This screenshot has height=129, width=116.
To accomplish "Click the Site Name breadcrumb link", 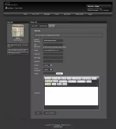I will point(10,8).
